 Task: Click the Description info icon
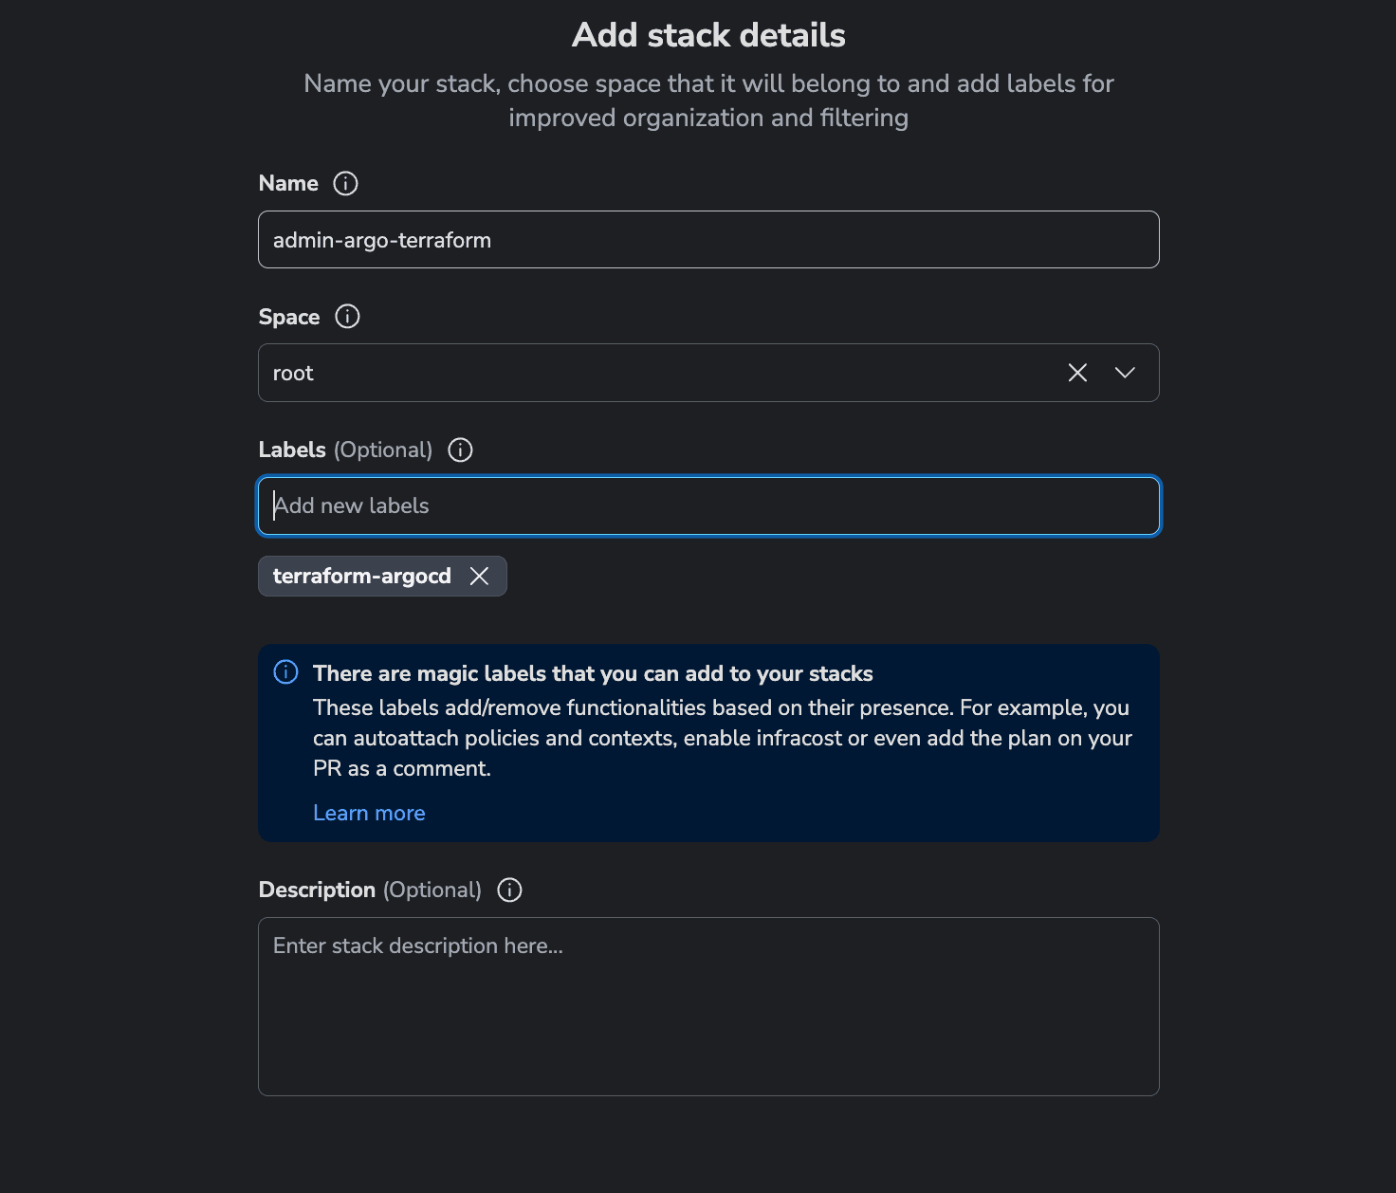coord(509,890)
